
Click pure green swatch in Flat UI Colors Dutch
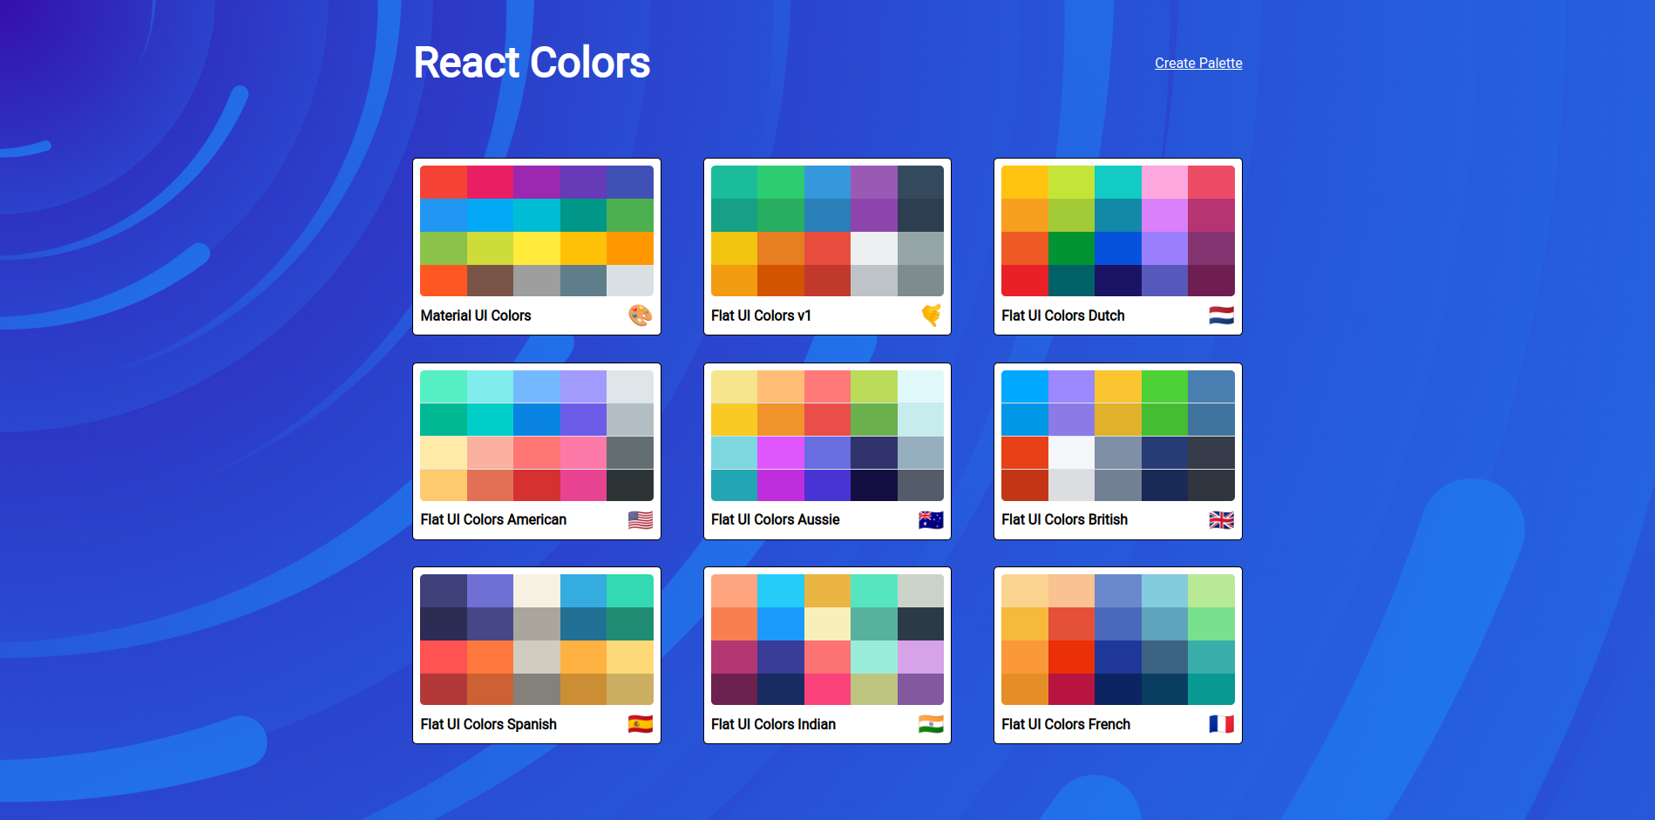(x=1071, y=248)
